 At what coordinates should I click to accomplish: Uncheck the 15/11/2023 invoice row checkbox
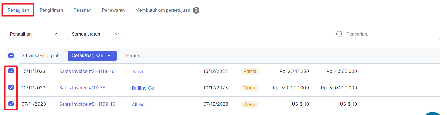[x=11, y=71]
